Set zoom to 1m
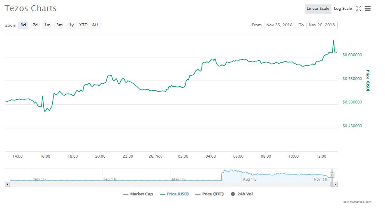 47,25
